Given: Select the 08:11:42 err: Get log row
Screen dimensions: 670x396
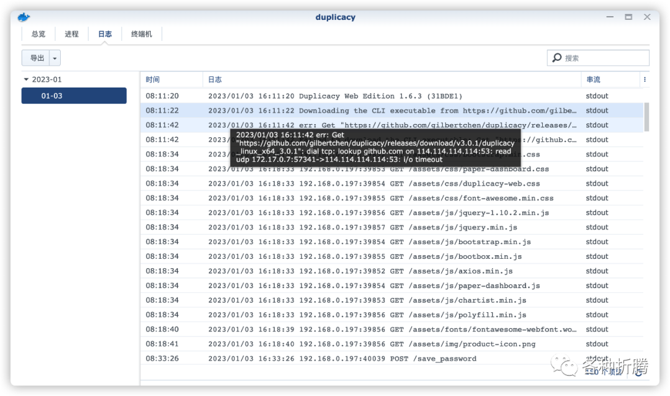Looking at the screenshot, I should pyautogui.click(x=392, y=125).
